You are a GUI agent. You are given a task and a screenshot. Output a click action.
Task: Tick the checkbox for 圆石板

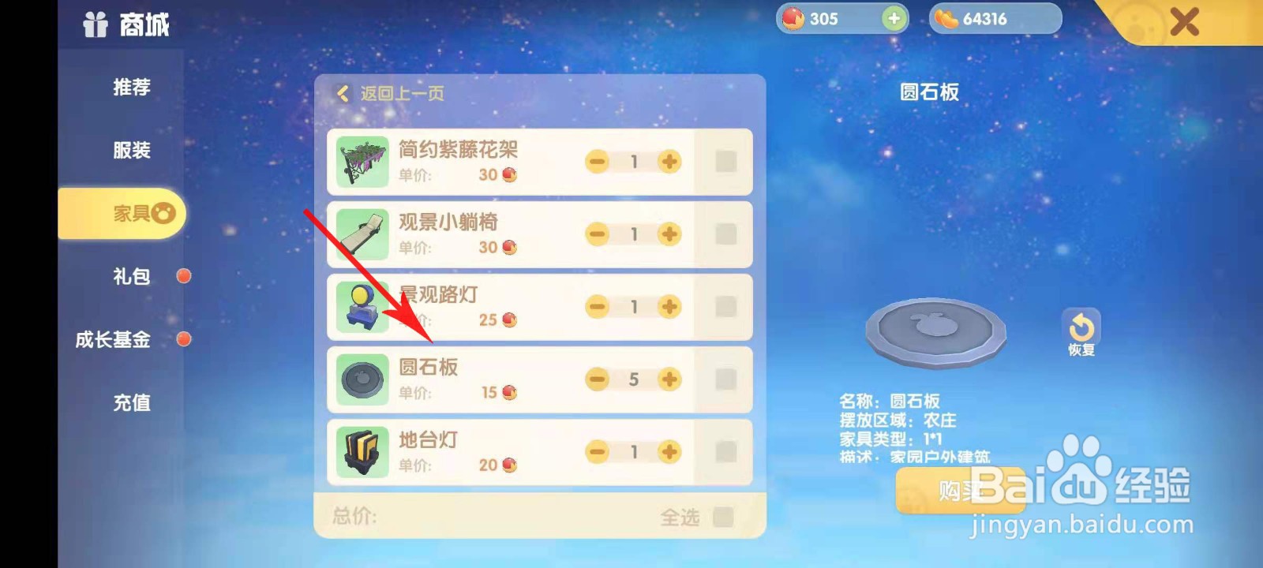(725, 379)
